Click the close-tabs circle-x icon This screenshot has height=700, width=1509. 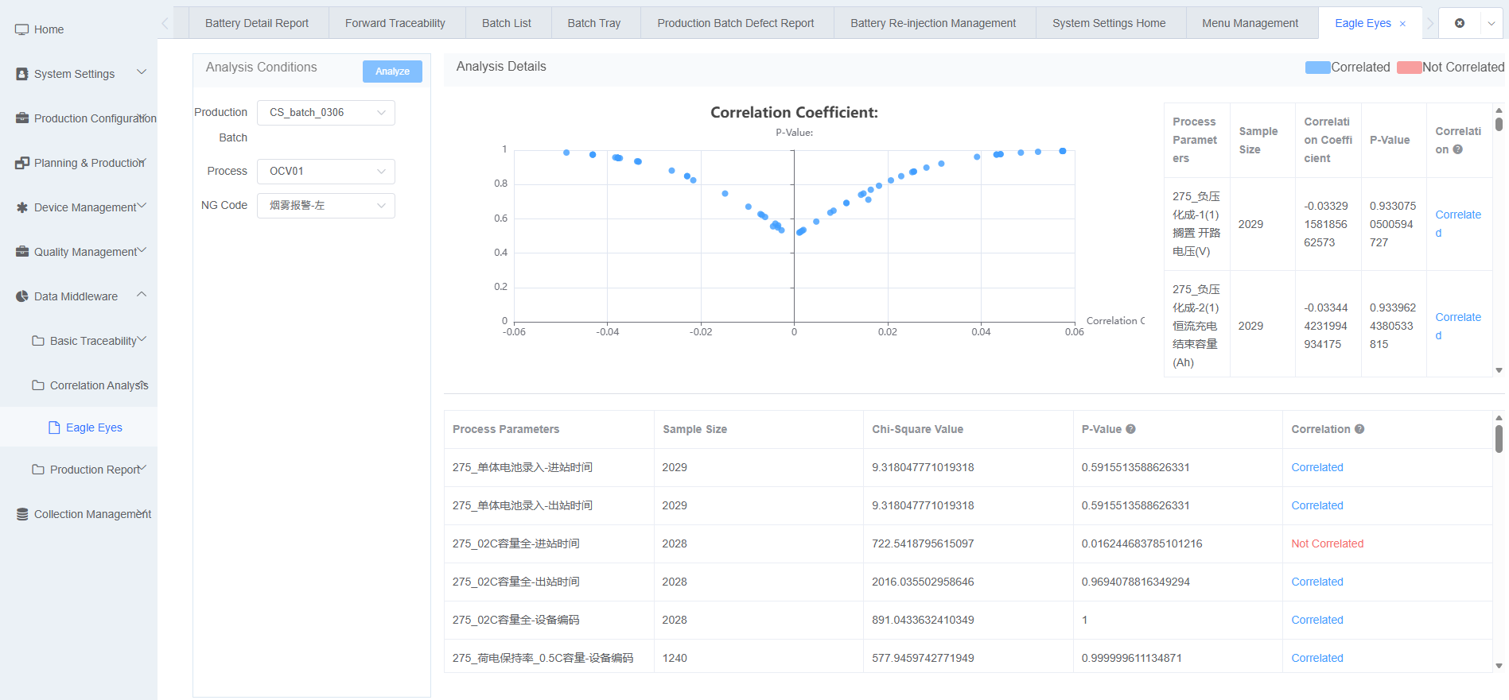pos(1460,23)
